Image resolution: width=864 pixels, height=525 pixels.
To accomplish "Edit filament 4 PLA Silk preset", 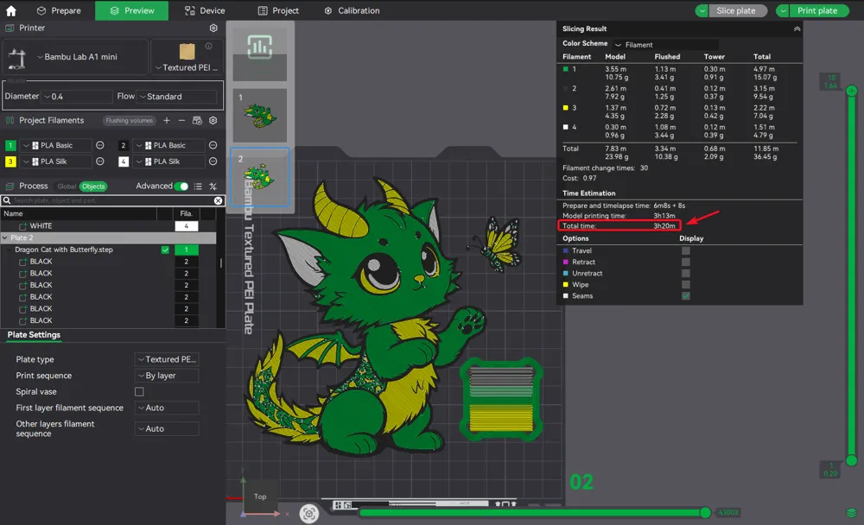I will (213, 161).
